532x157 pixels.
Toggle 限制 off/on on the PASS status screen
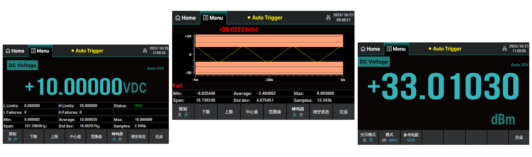13,137
